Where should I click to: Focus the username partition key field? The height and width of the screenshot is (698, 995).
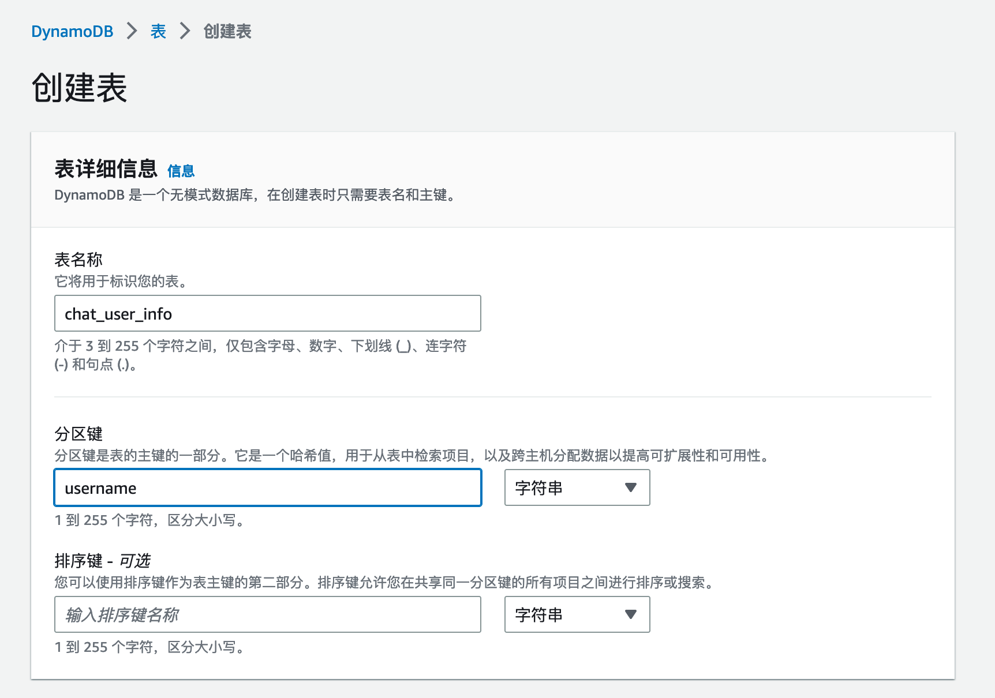tap(268, 487)
